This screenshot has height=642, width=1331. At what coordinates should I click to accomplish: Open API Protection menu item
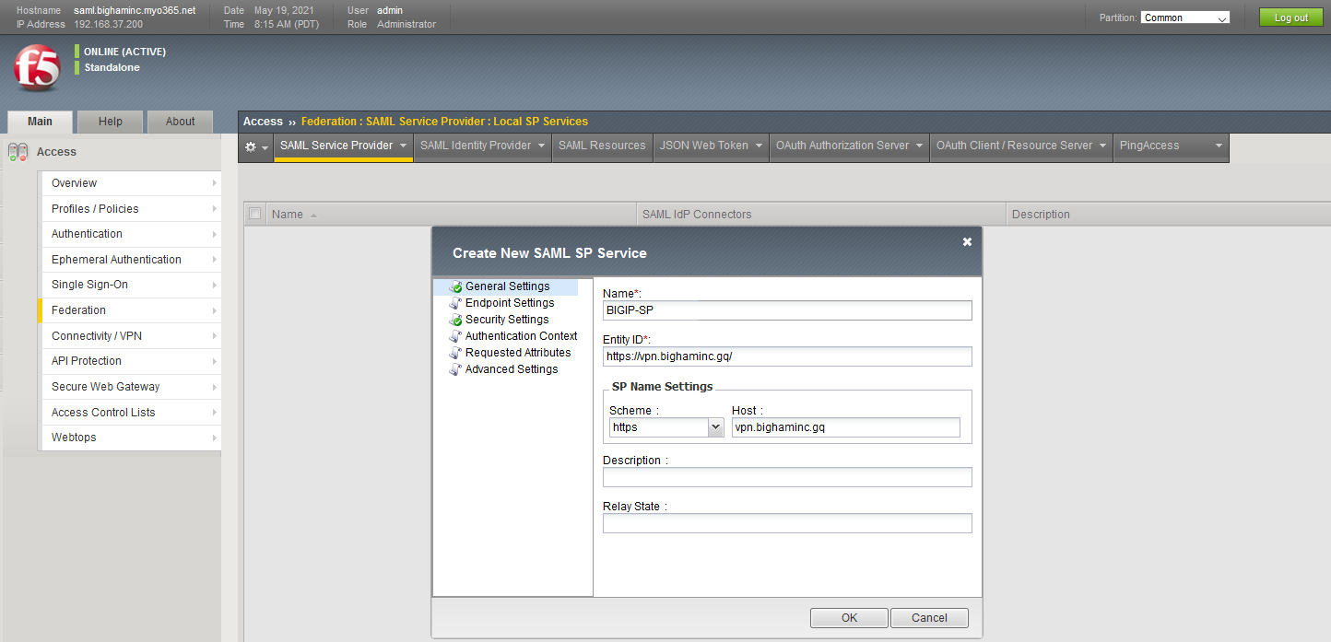tap(130, 361)
